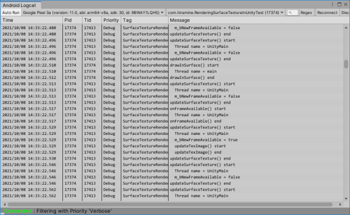Open the com.hiramine package filter dropdown
The image size is (350, 215).
pos(226,12)
